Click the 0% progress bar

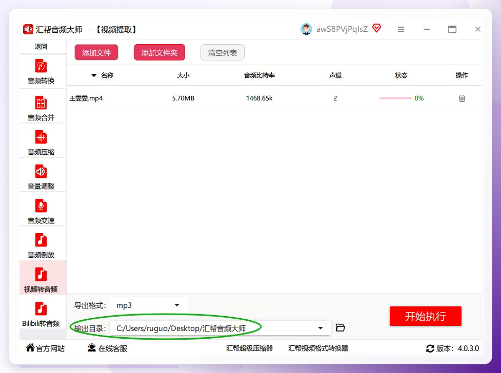395,98
